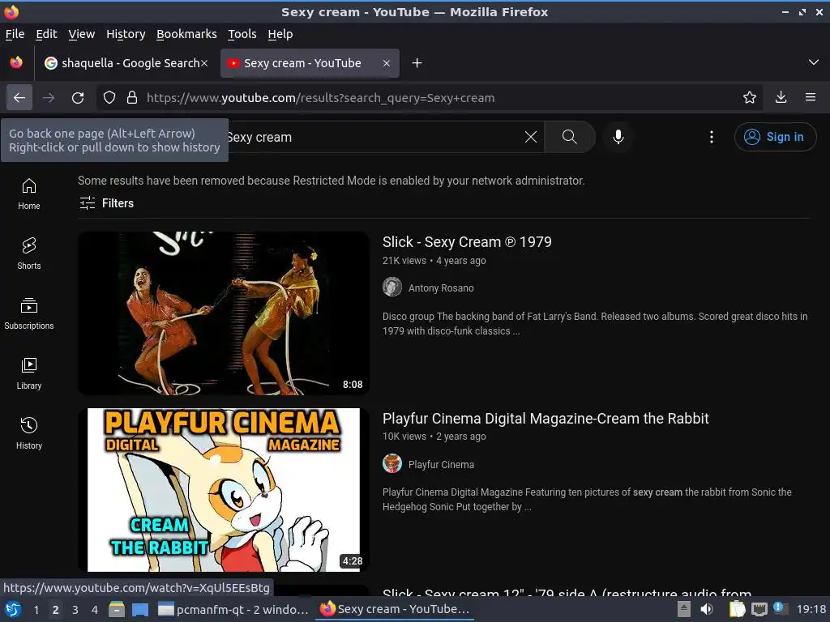This screenshot has width=830, height=622.
Task: Open the Firefox downloads panel
Action: coord(781,98)
